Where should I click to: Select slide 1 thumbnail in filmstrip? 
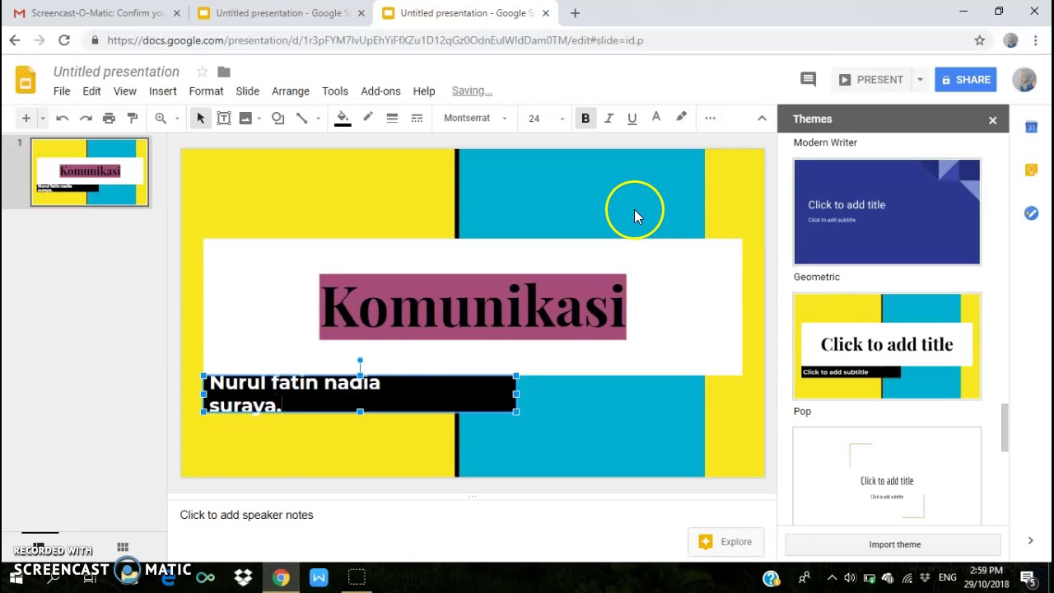click(90, 171)
